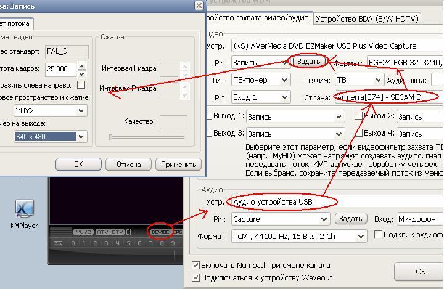444x289 pixels.
Task: Click the channel swap arrows icon
Action: pos(59,243)
